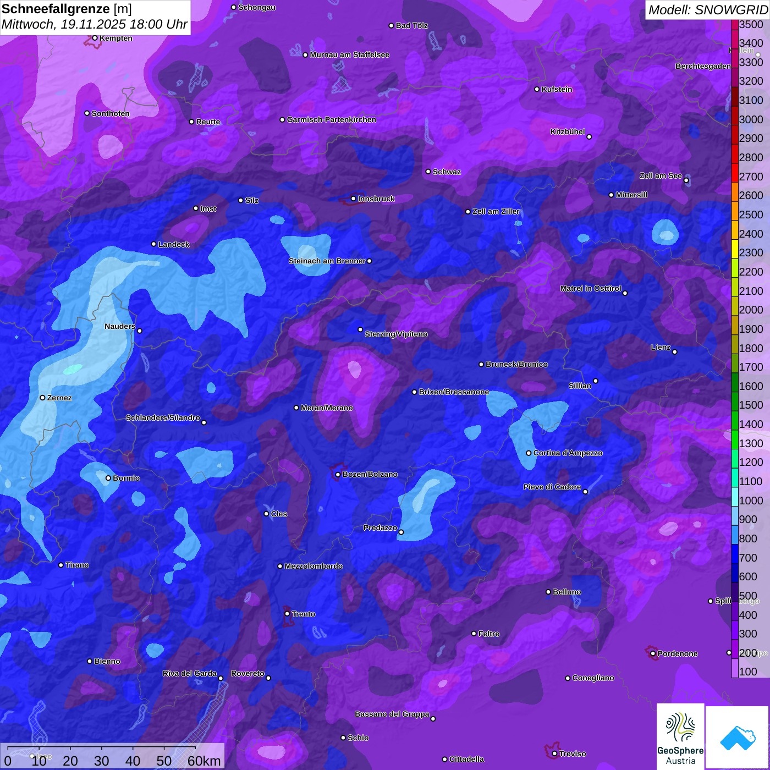
Task: Click the Brixen/Bressanone label
Action: point(454,392)
